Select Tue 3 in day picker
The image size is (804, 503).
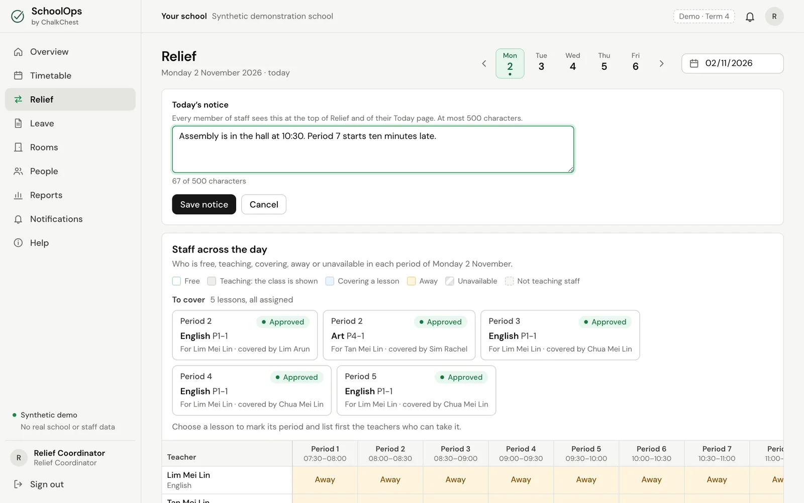point(541,63)
